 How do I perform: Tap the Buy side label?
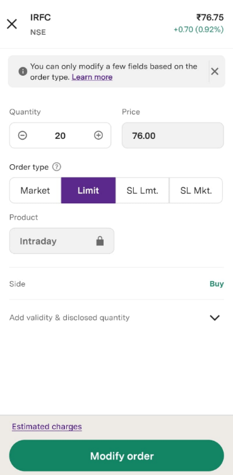[x=217, y=284]
